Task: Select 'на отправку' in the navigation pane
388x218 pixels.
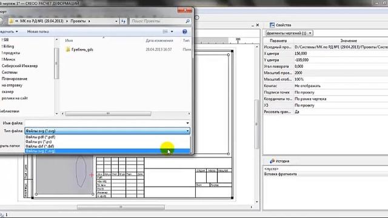Action: 12,85
